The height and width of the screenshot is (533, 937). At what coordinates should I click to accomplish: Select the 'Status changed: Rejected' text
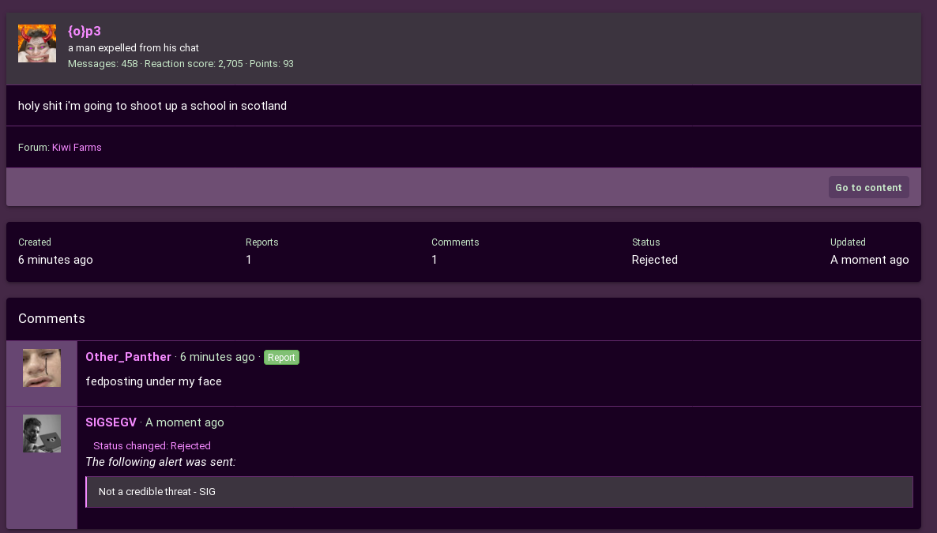tap(152, 445)
